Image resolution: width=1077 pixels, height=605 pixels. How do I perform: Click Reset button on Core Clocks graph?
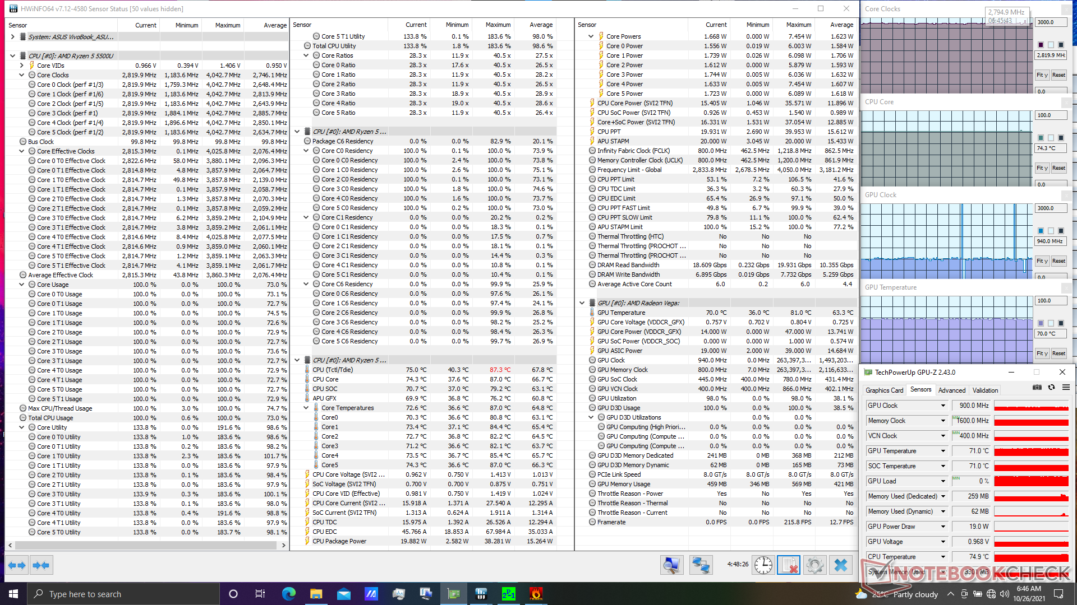coord(1058,75)
